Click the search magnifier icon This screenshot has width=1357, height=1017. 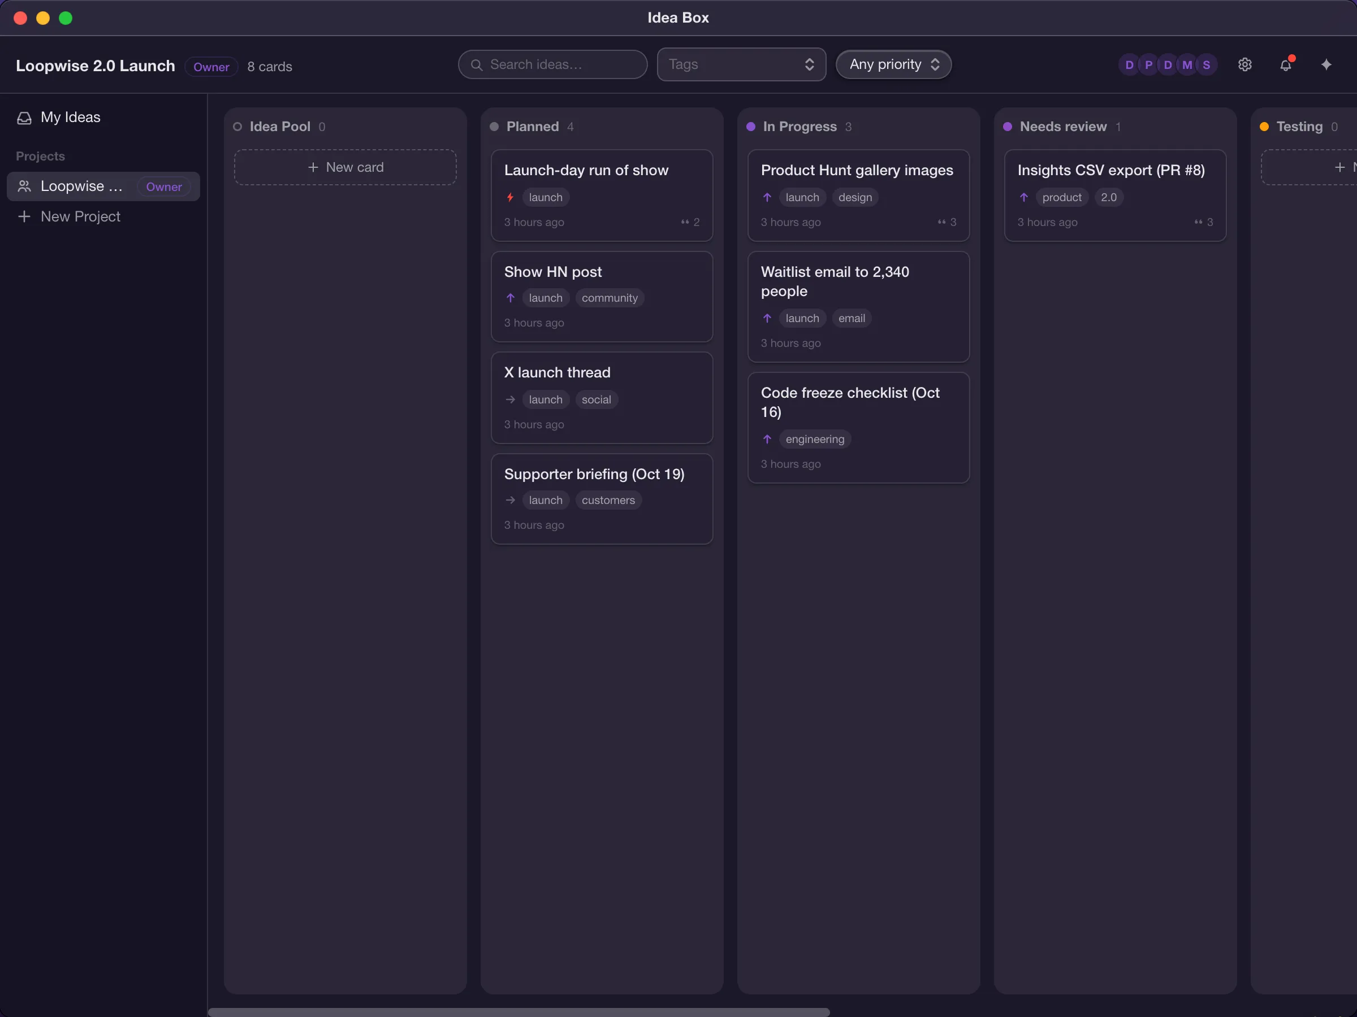tap(476, 64)
